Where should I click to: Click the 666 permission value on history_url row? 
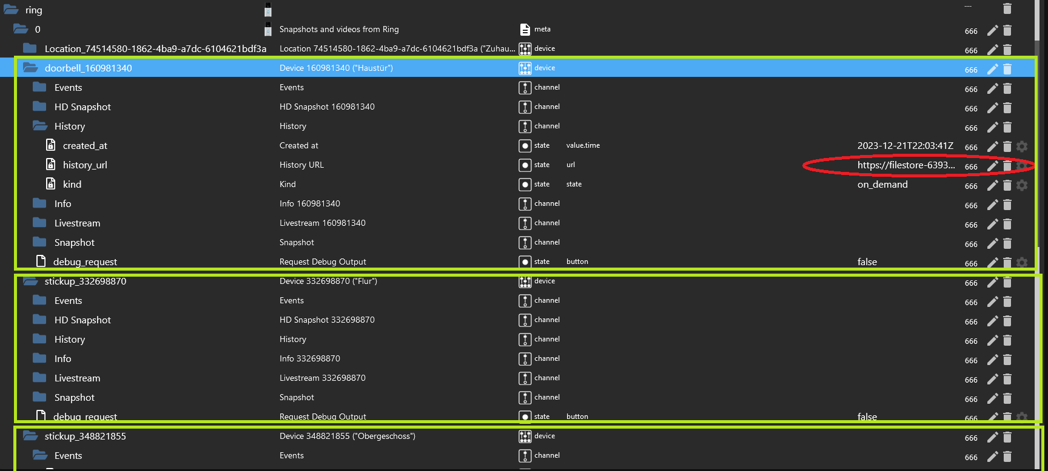[971, 166]
